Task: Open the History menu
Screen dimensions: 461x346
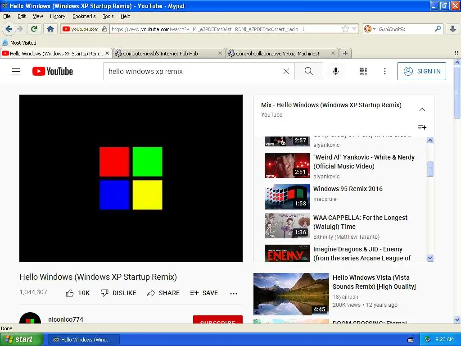Action: coord(57,16)
